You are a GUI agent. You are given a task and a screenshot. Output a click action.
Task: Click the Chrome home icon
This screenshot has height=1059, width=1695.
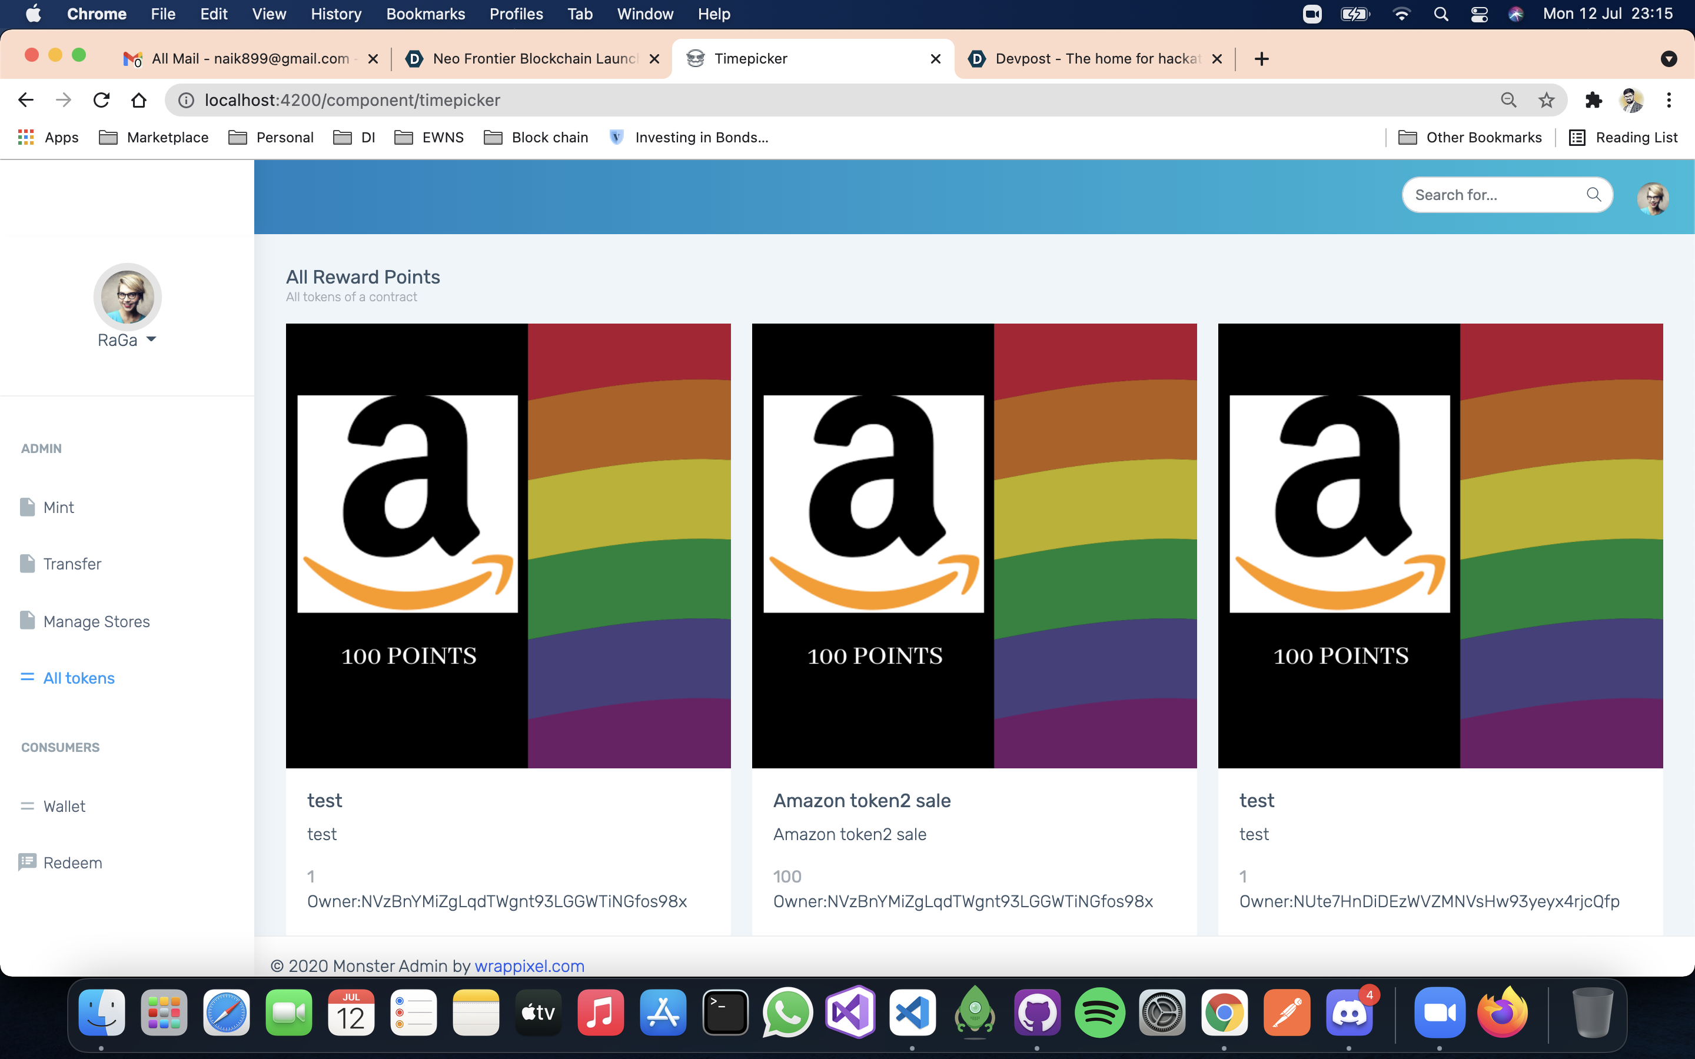coord(139,100)
